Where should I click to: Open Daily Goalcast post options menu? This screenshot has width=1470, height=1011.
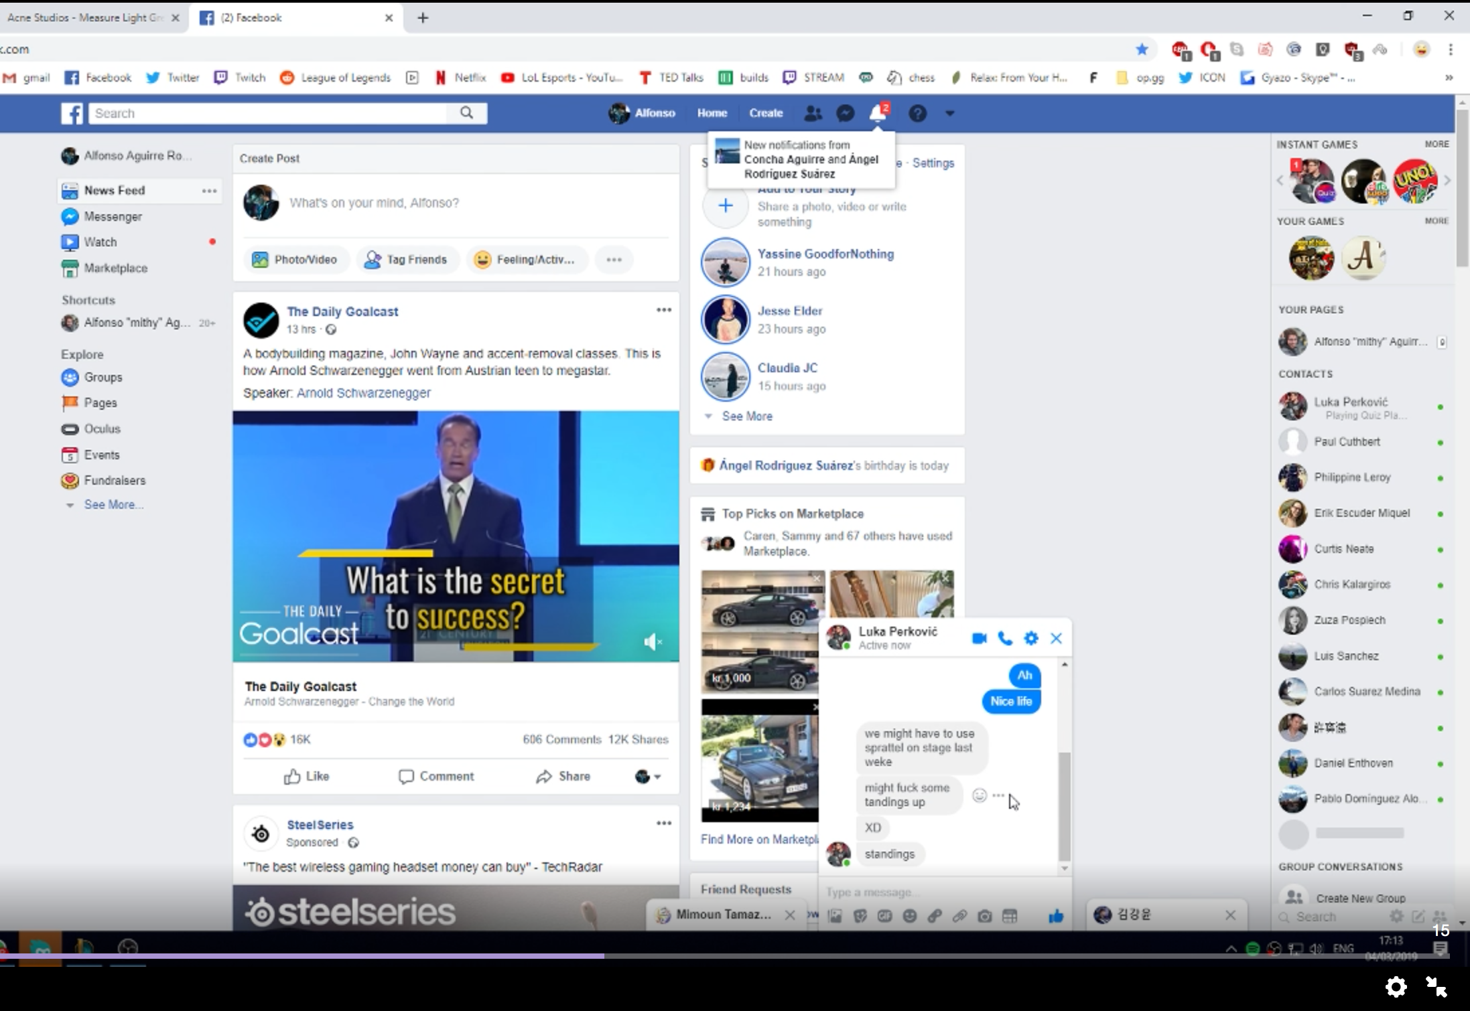(663, 309)
